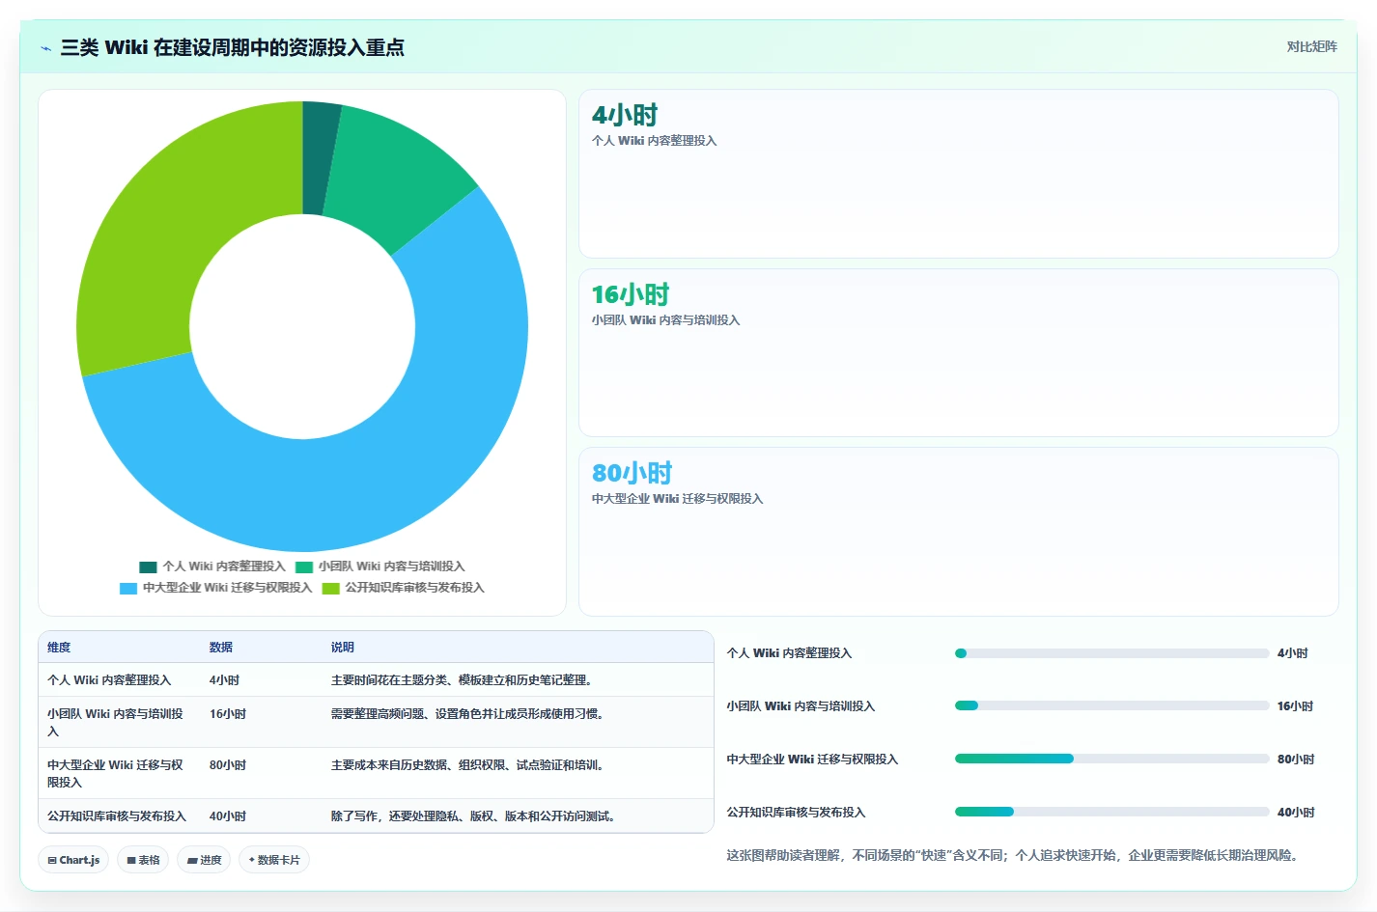Click description 除了写作，还要处理隐私、版权
The height and width of the screenshot is (912, 1377).
pyautogui.click(x=473, y=816)
